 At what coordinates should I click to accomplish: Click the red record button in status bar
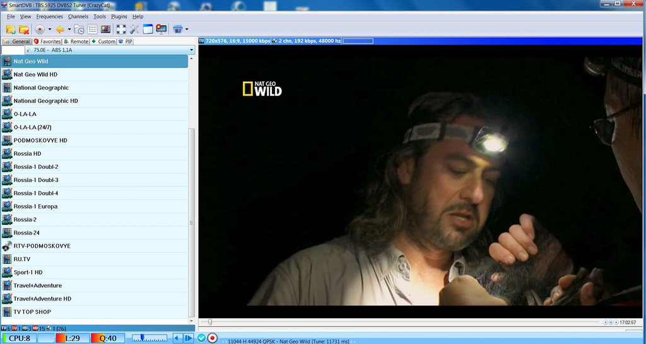pos(212,338)
